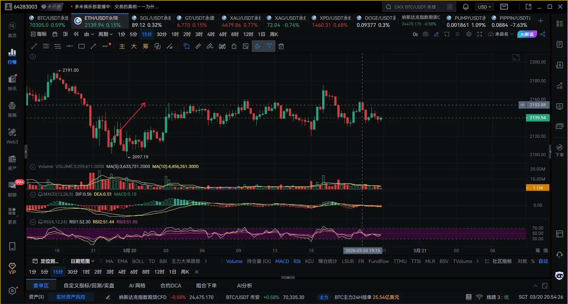Take a chart screenshot with the camera icon
This screenshot has width=568, height=304.
point(425,34)
